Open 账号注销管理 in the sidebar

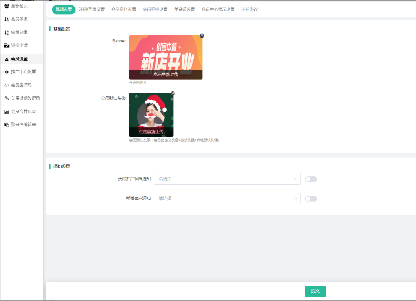tap(23, 125)
